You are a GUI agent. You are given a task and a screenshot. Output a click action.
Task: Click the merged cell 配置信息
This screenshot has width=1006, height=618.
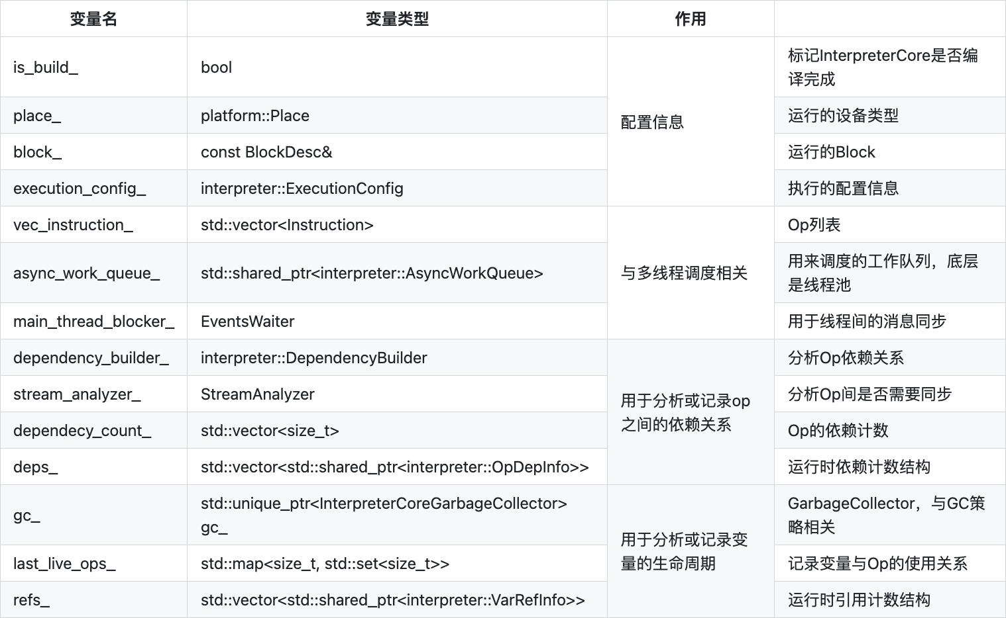pyautogui.click(x=691, y=122)
